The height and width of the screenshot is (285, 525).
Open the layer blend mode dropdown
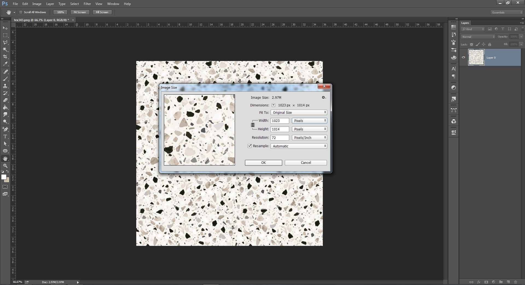tap(478, 37)
